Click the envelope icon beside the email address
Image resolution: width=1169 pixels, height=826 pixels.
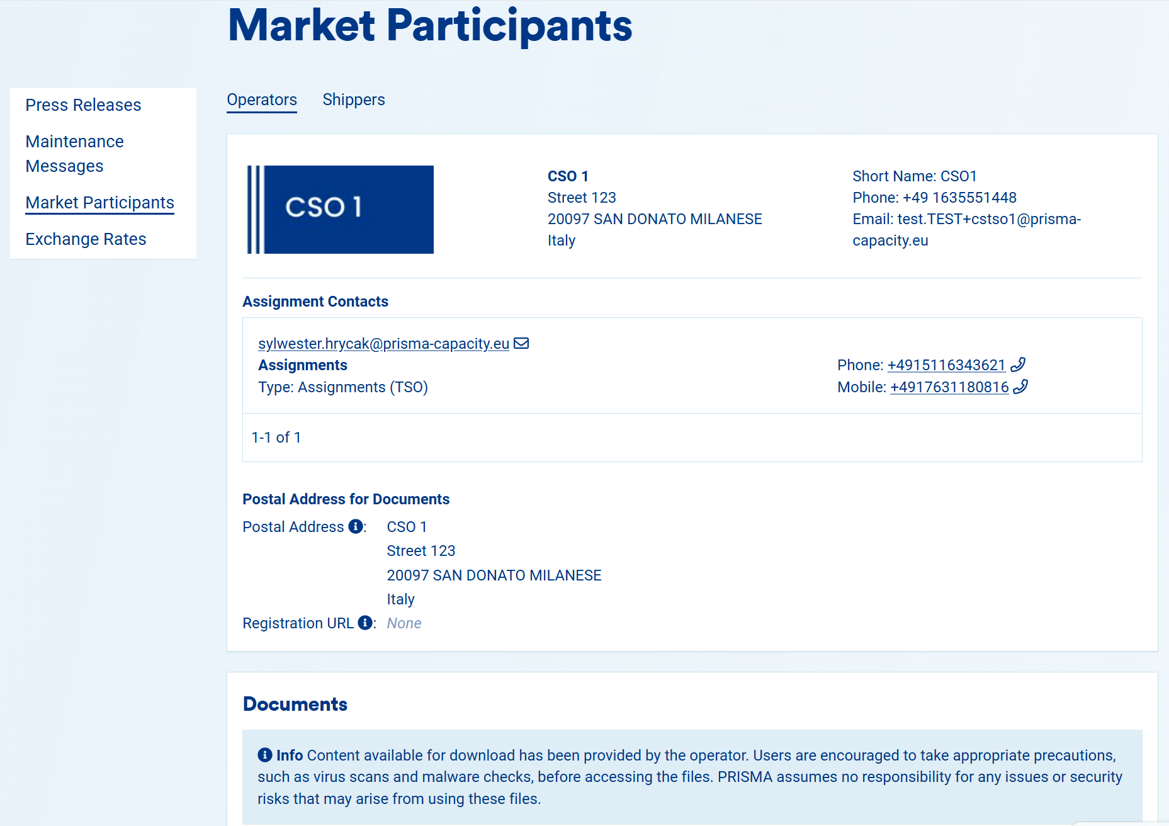click(521, 343)
